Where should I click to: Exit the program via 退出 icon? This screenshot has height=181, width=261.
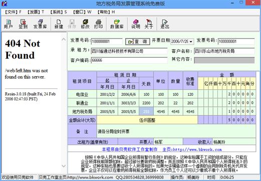click(x=165, y=24)
